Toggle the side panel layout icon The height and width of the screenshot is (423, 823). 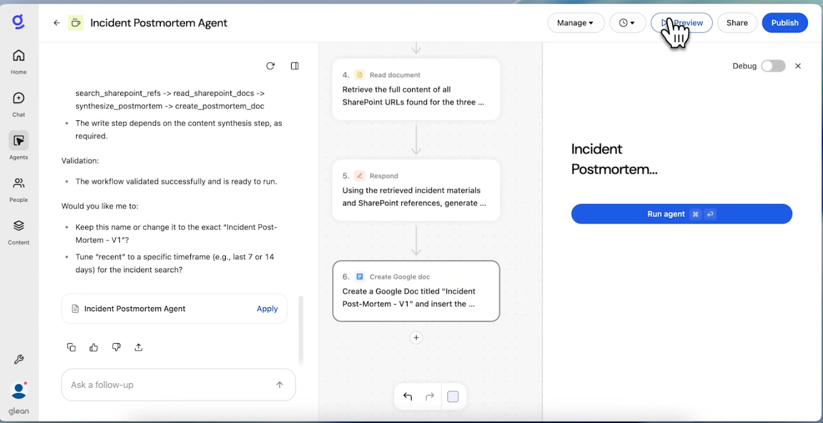tap(295, 66)
